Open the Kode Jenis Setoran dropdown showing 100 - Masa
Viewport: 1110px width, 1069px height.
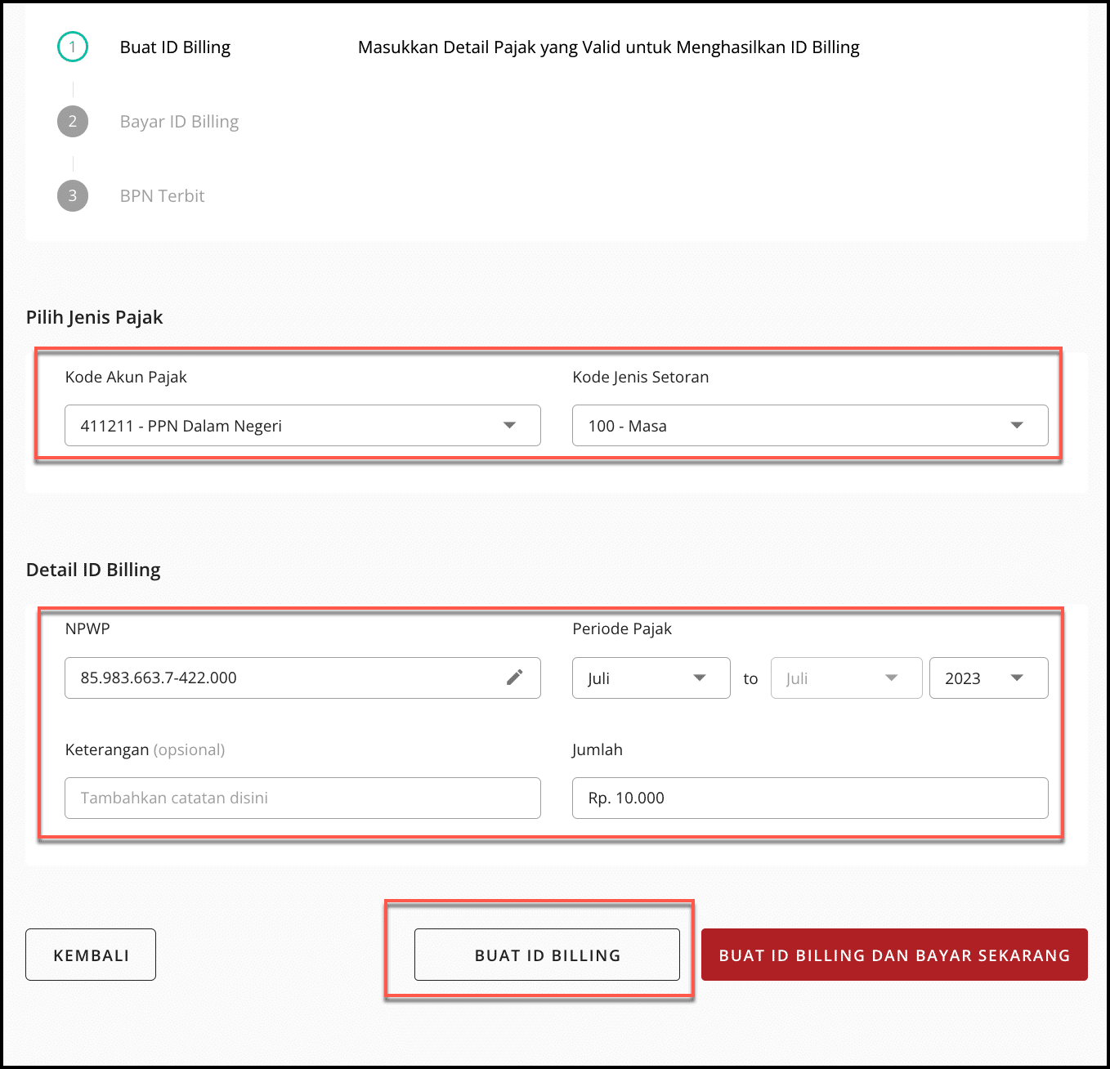click(809, 425)
